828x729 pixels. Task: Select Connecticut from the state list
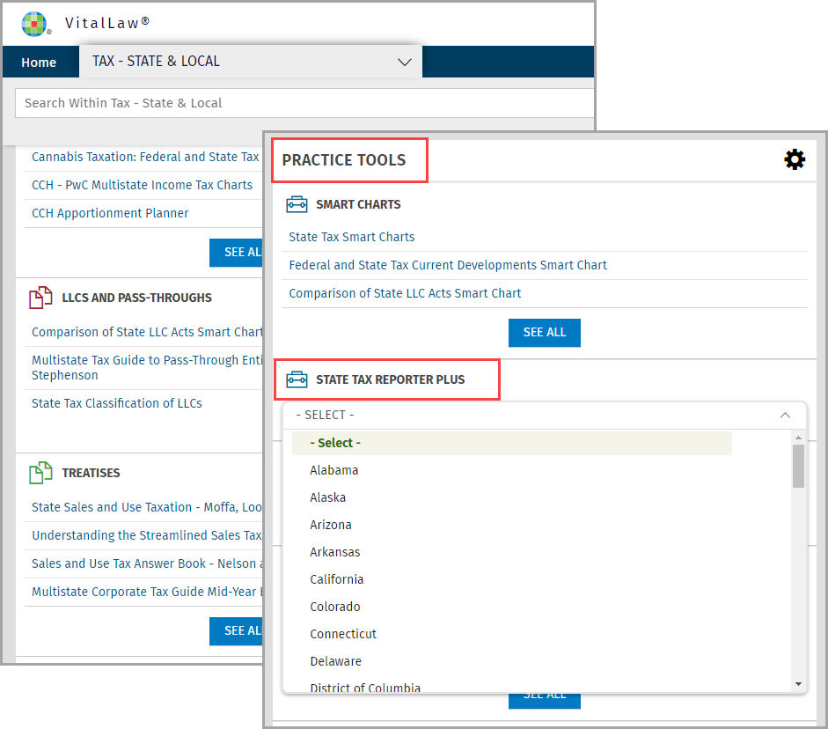343,634
